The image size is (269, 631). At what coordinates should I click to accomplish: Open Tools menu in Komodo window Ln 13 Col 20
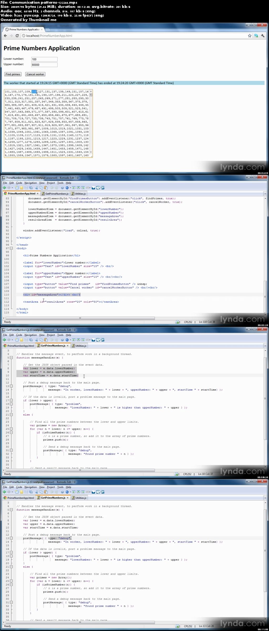(x=60, y=487)
